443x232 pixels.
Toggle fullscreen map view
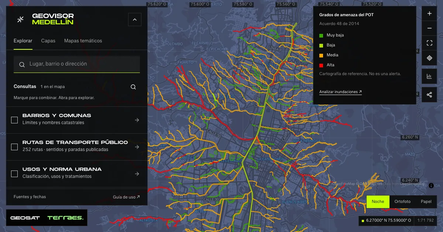pyautogui.click(x=429, y=43)
